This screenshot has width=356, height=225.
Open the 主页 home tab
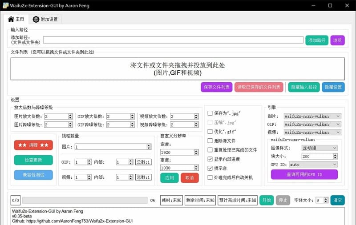(x=16, y=19)
